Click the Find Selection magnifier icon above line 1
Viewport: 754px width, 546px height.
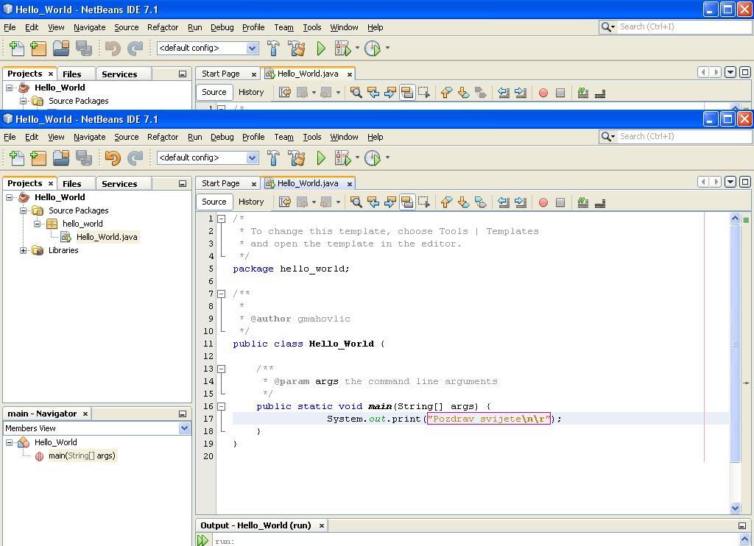[x=356, y=202]
